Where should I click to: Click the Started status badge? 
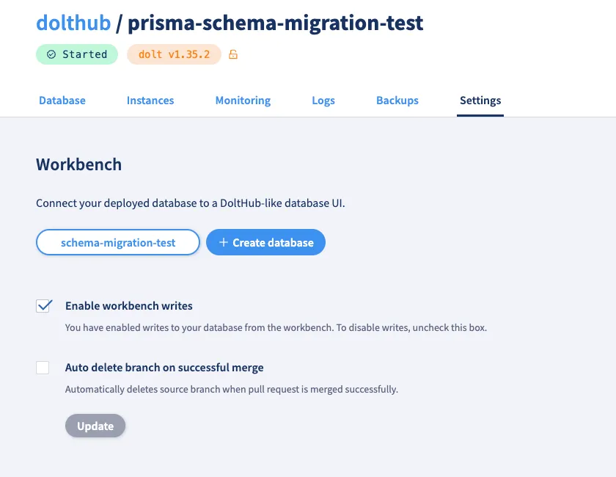coord(76,54)
